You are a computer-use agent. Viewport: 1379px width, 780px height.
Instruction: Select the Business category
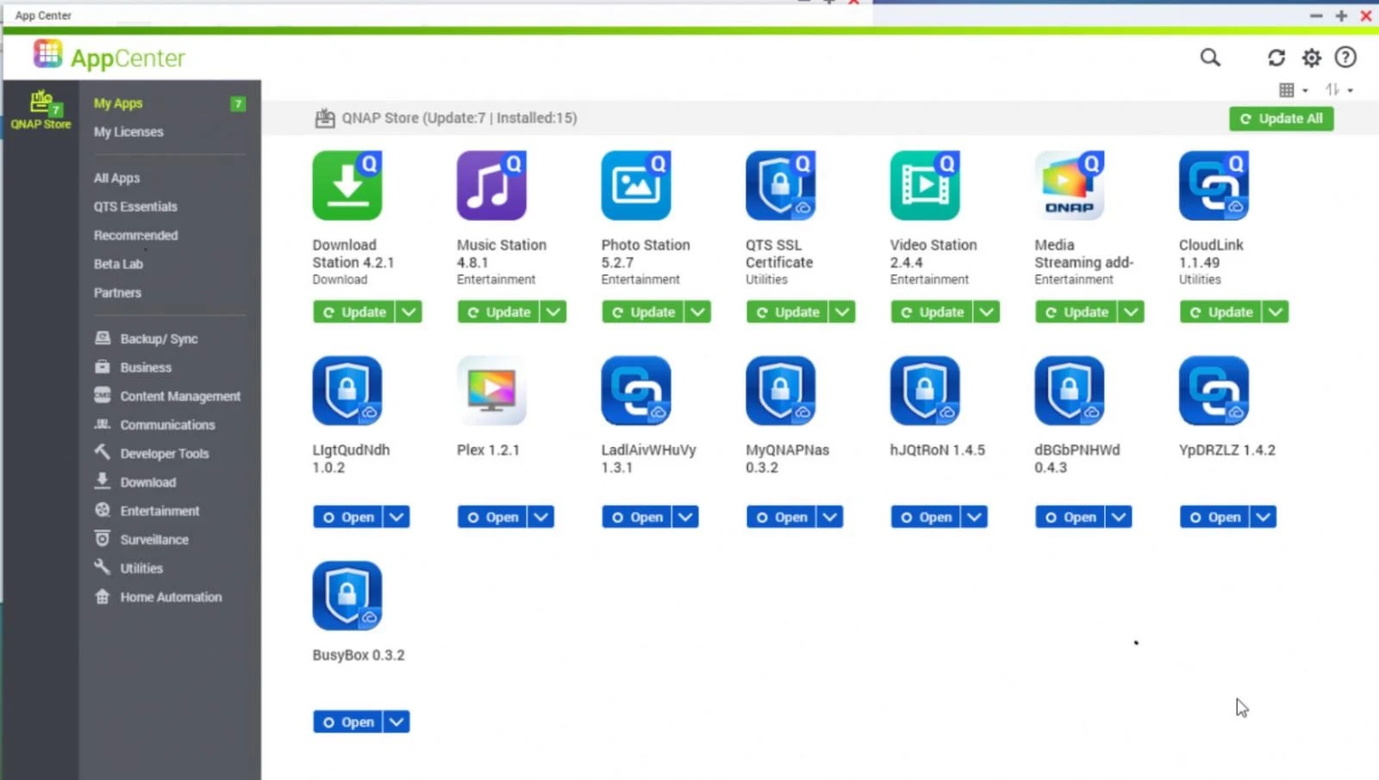point(133,367)
